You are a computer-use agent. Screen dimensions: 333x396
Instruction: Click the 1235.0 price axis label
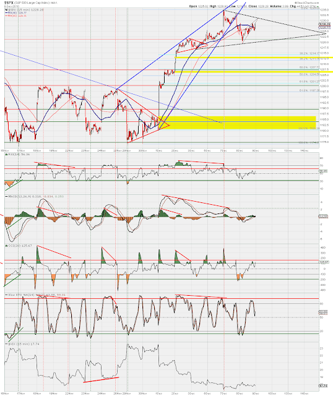[324, 10]
